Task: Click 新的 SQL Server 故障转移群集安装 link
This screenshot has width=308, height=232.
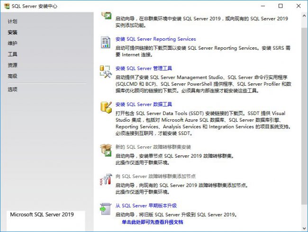Action: [153, 147]
